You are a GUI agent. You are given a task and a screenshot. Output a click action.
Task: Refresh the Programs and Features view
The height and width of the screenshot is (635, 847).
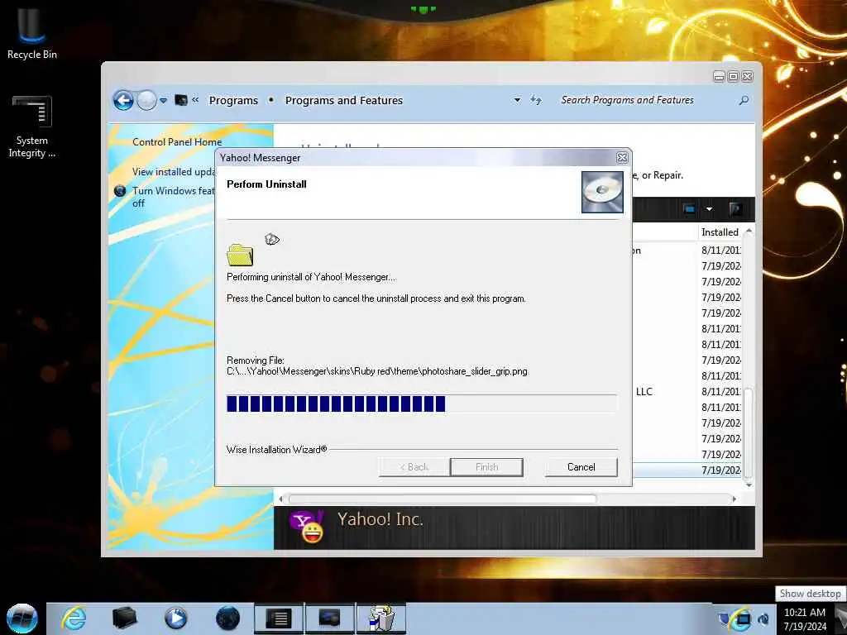(x=535, y=100)
